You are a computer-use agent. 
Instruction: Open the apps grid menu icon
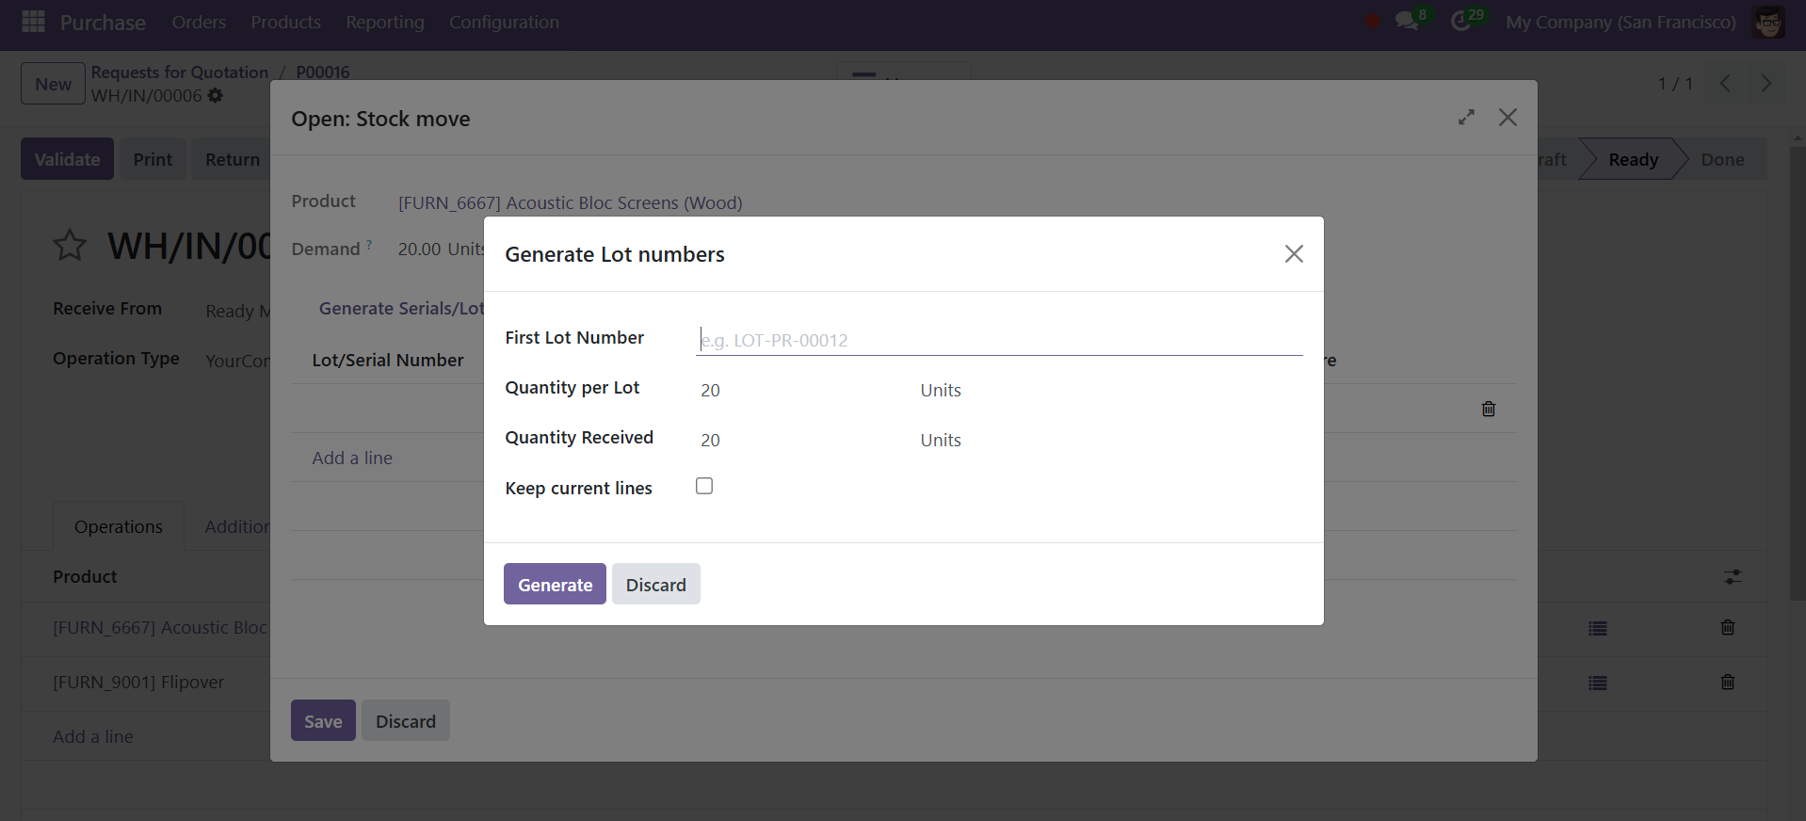pos(33,22)
